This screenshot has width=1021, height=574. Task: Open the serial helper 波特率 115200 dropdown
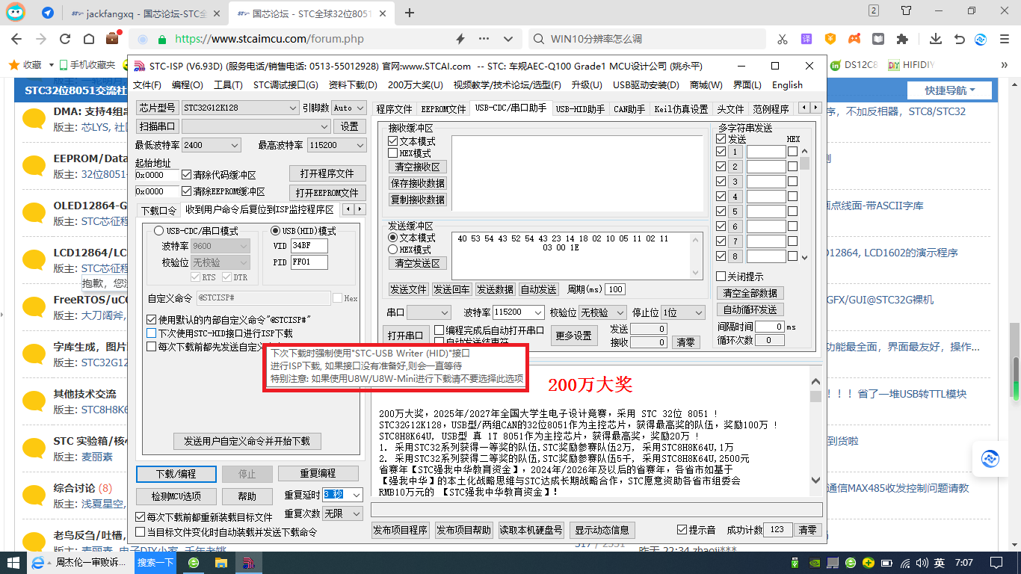pos(518,312)
